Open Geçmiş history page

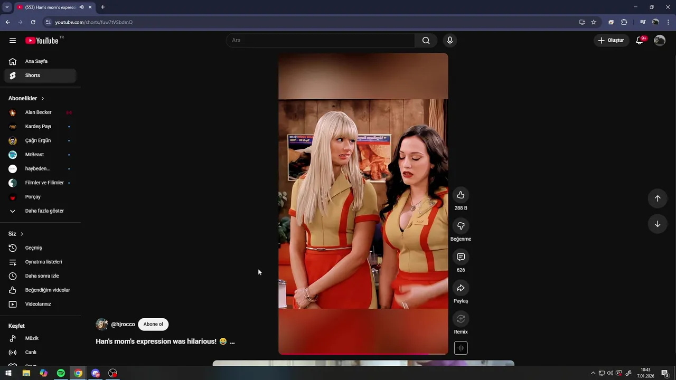(x=40, y=248)
